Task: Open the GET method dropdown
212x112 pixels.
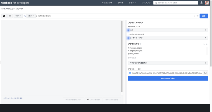Action: click(x=18, y=16)
